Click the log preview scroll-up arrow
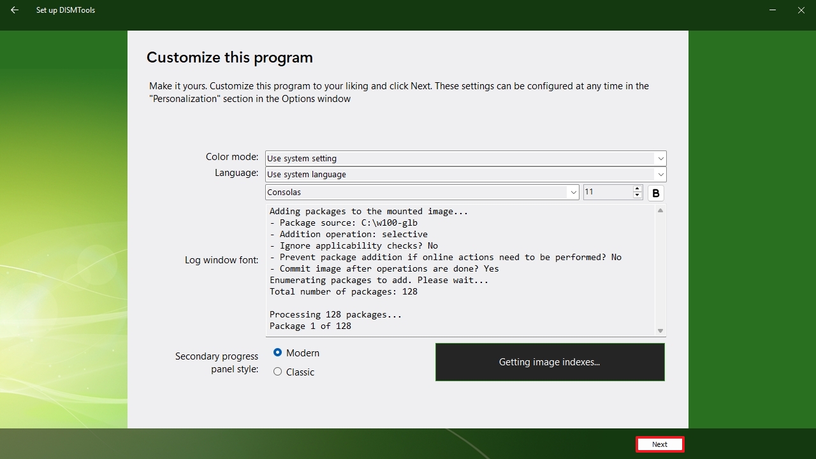 click(x=660, y=211)
